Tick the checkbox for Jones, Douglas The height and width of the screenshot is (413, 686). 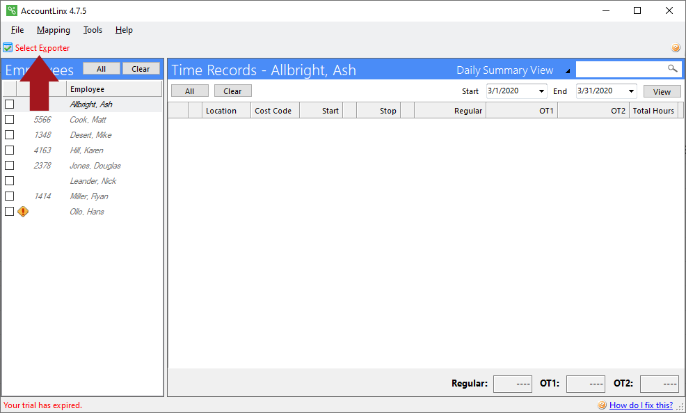pos(10,166)
